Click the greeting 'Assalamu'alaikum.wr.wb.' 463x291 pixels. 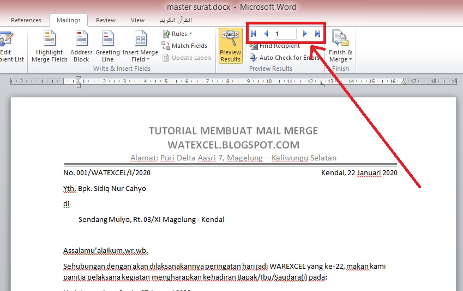tap(105, 251)
